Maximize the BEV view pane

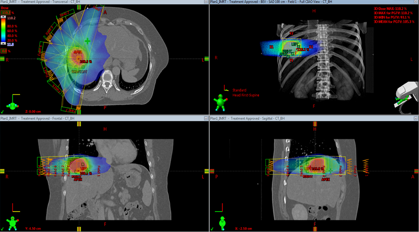415,2
